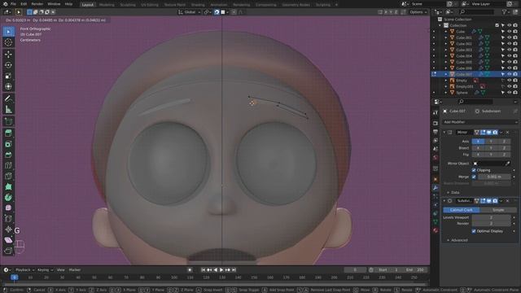The width and height of the screenshot is (521, 293).
Task: Expand the Empty object in outliner
Action: (x=446, y=80)
